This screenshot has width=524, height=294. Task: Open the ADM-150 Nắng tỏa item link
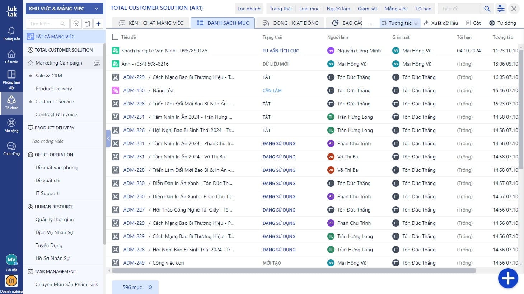point(134,90)
